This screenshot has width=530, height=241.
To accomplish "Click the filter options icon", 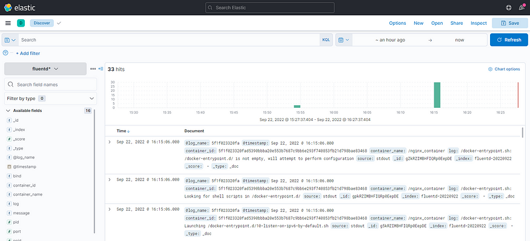I will coord(5,53).
